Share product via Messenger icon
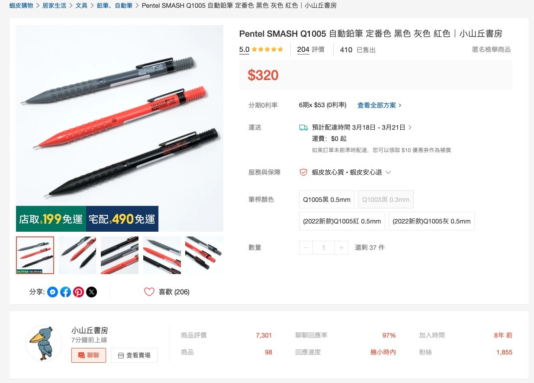Screen dimensions: 534x383 (52, 292)
